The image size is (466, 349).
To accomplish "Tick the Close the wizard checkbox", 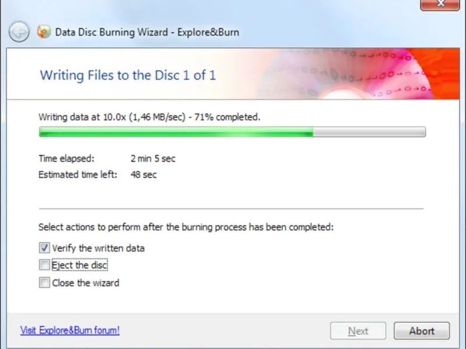I will point(44,283).
